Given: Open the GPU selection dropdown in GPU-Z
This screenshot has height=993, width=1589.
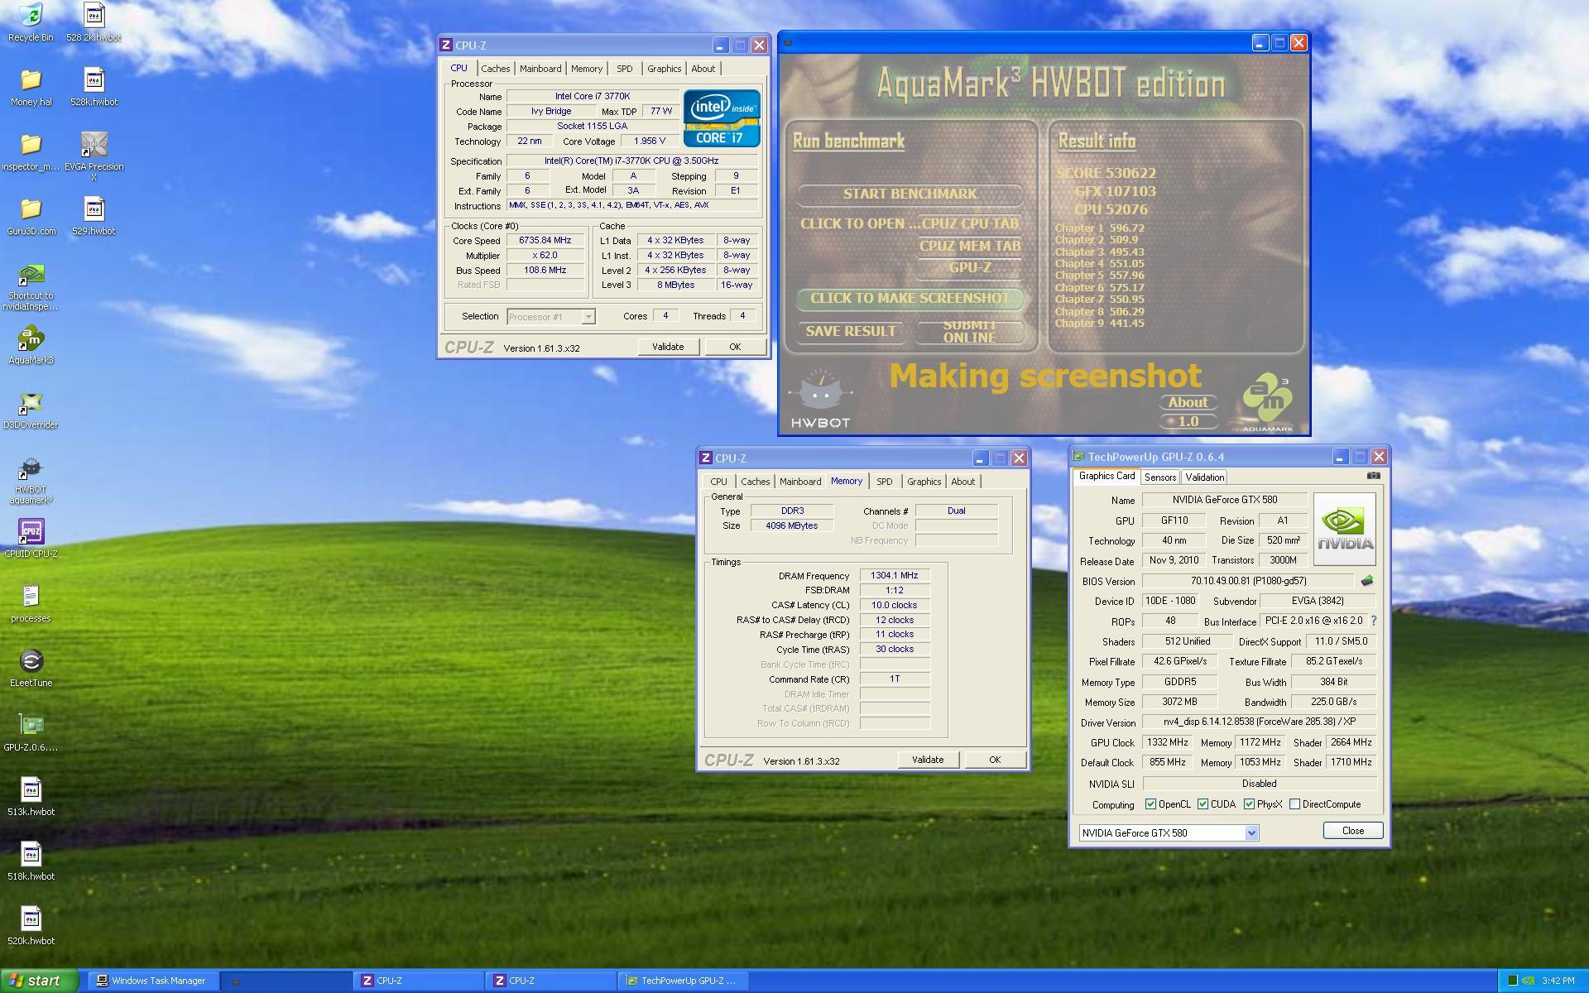Looking at the screenshot, I should click(x=1251, y=833).
